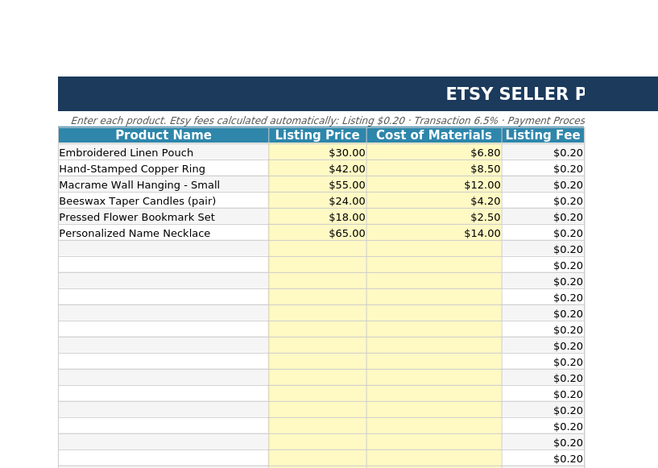The height and width of the screenshot is (468, 658).
Task: Click first empty Cost of Materials cell below $14.00
Action: click(x=434, y=249)
